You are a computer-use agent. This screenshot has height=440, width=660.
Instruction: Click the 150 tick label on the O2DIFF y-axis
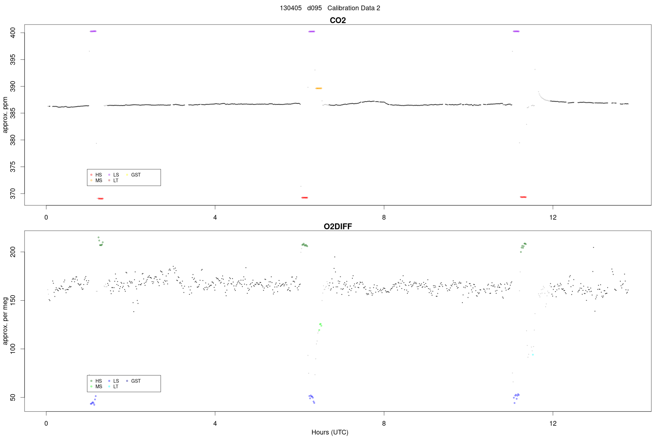coord(13,300)
